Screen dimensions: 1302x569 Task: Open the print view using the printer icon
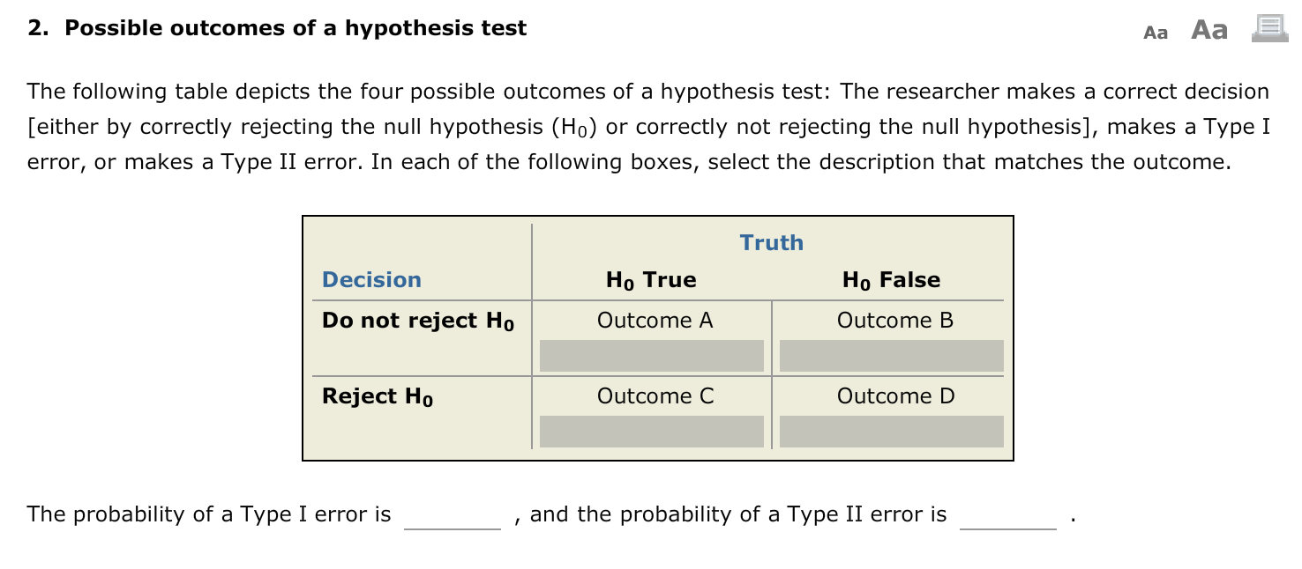(x=1268, y=27)
